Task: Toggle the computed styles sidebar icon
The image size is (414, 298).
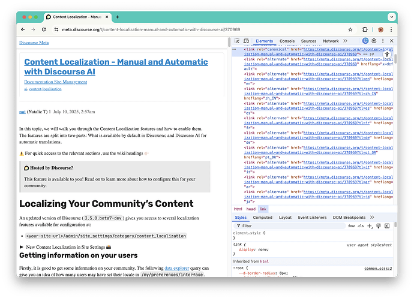Action: pos(387,226)
